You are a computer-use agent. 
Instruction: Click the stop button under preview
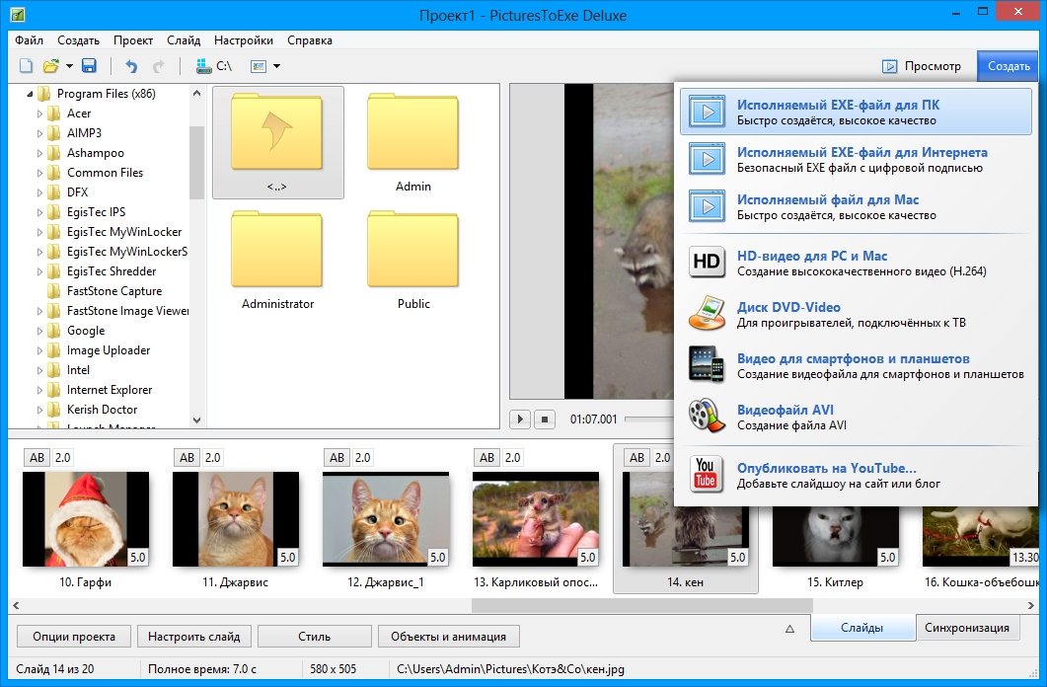(544, 420)
